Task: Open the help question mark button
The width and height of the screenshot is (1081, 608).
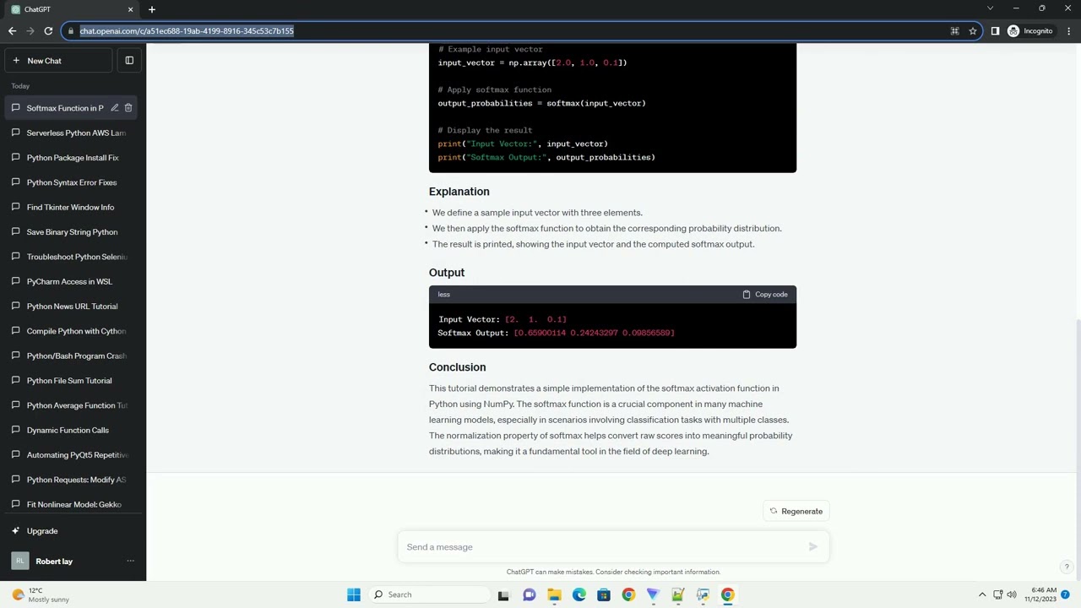Action: 1067,567
